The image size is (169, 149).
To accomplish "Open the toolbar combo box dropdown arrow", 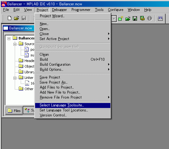I will pyautogui.click(x=114, y=19).
